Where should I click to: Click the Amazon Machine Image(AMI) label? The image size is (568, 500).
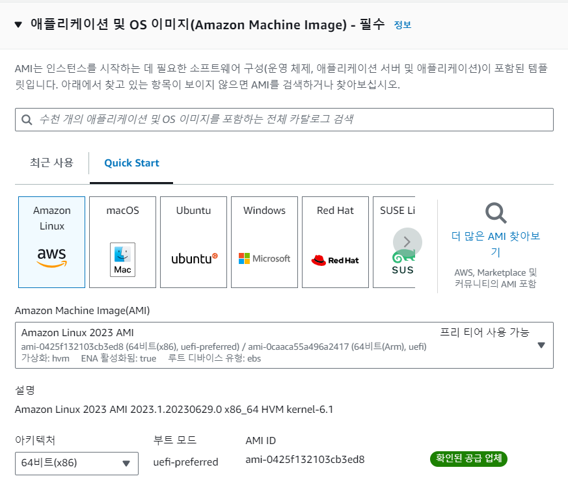(x=82, y=311)
